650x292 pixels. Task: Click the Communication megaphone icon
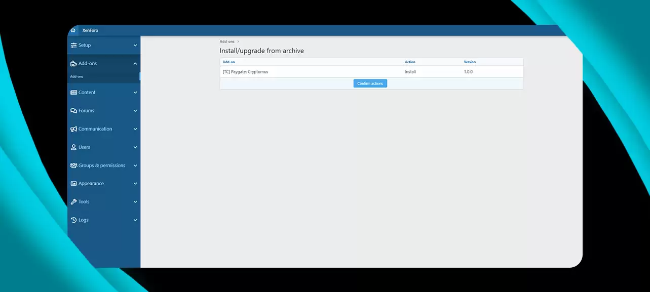(x=73, y=129)
